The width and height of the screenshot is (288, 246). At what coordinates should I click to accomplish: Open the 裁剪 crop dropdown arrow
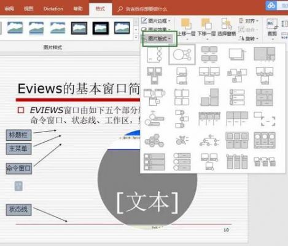point(273,39)
